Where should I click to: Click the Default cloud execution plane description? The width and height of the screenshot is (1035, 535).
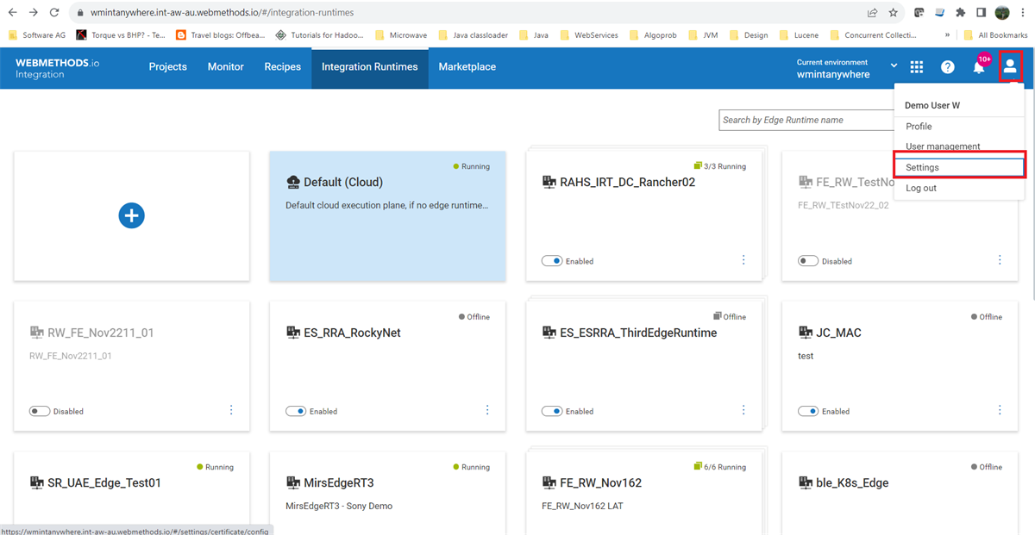tap(386, 205)
